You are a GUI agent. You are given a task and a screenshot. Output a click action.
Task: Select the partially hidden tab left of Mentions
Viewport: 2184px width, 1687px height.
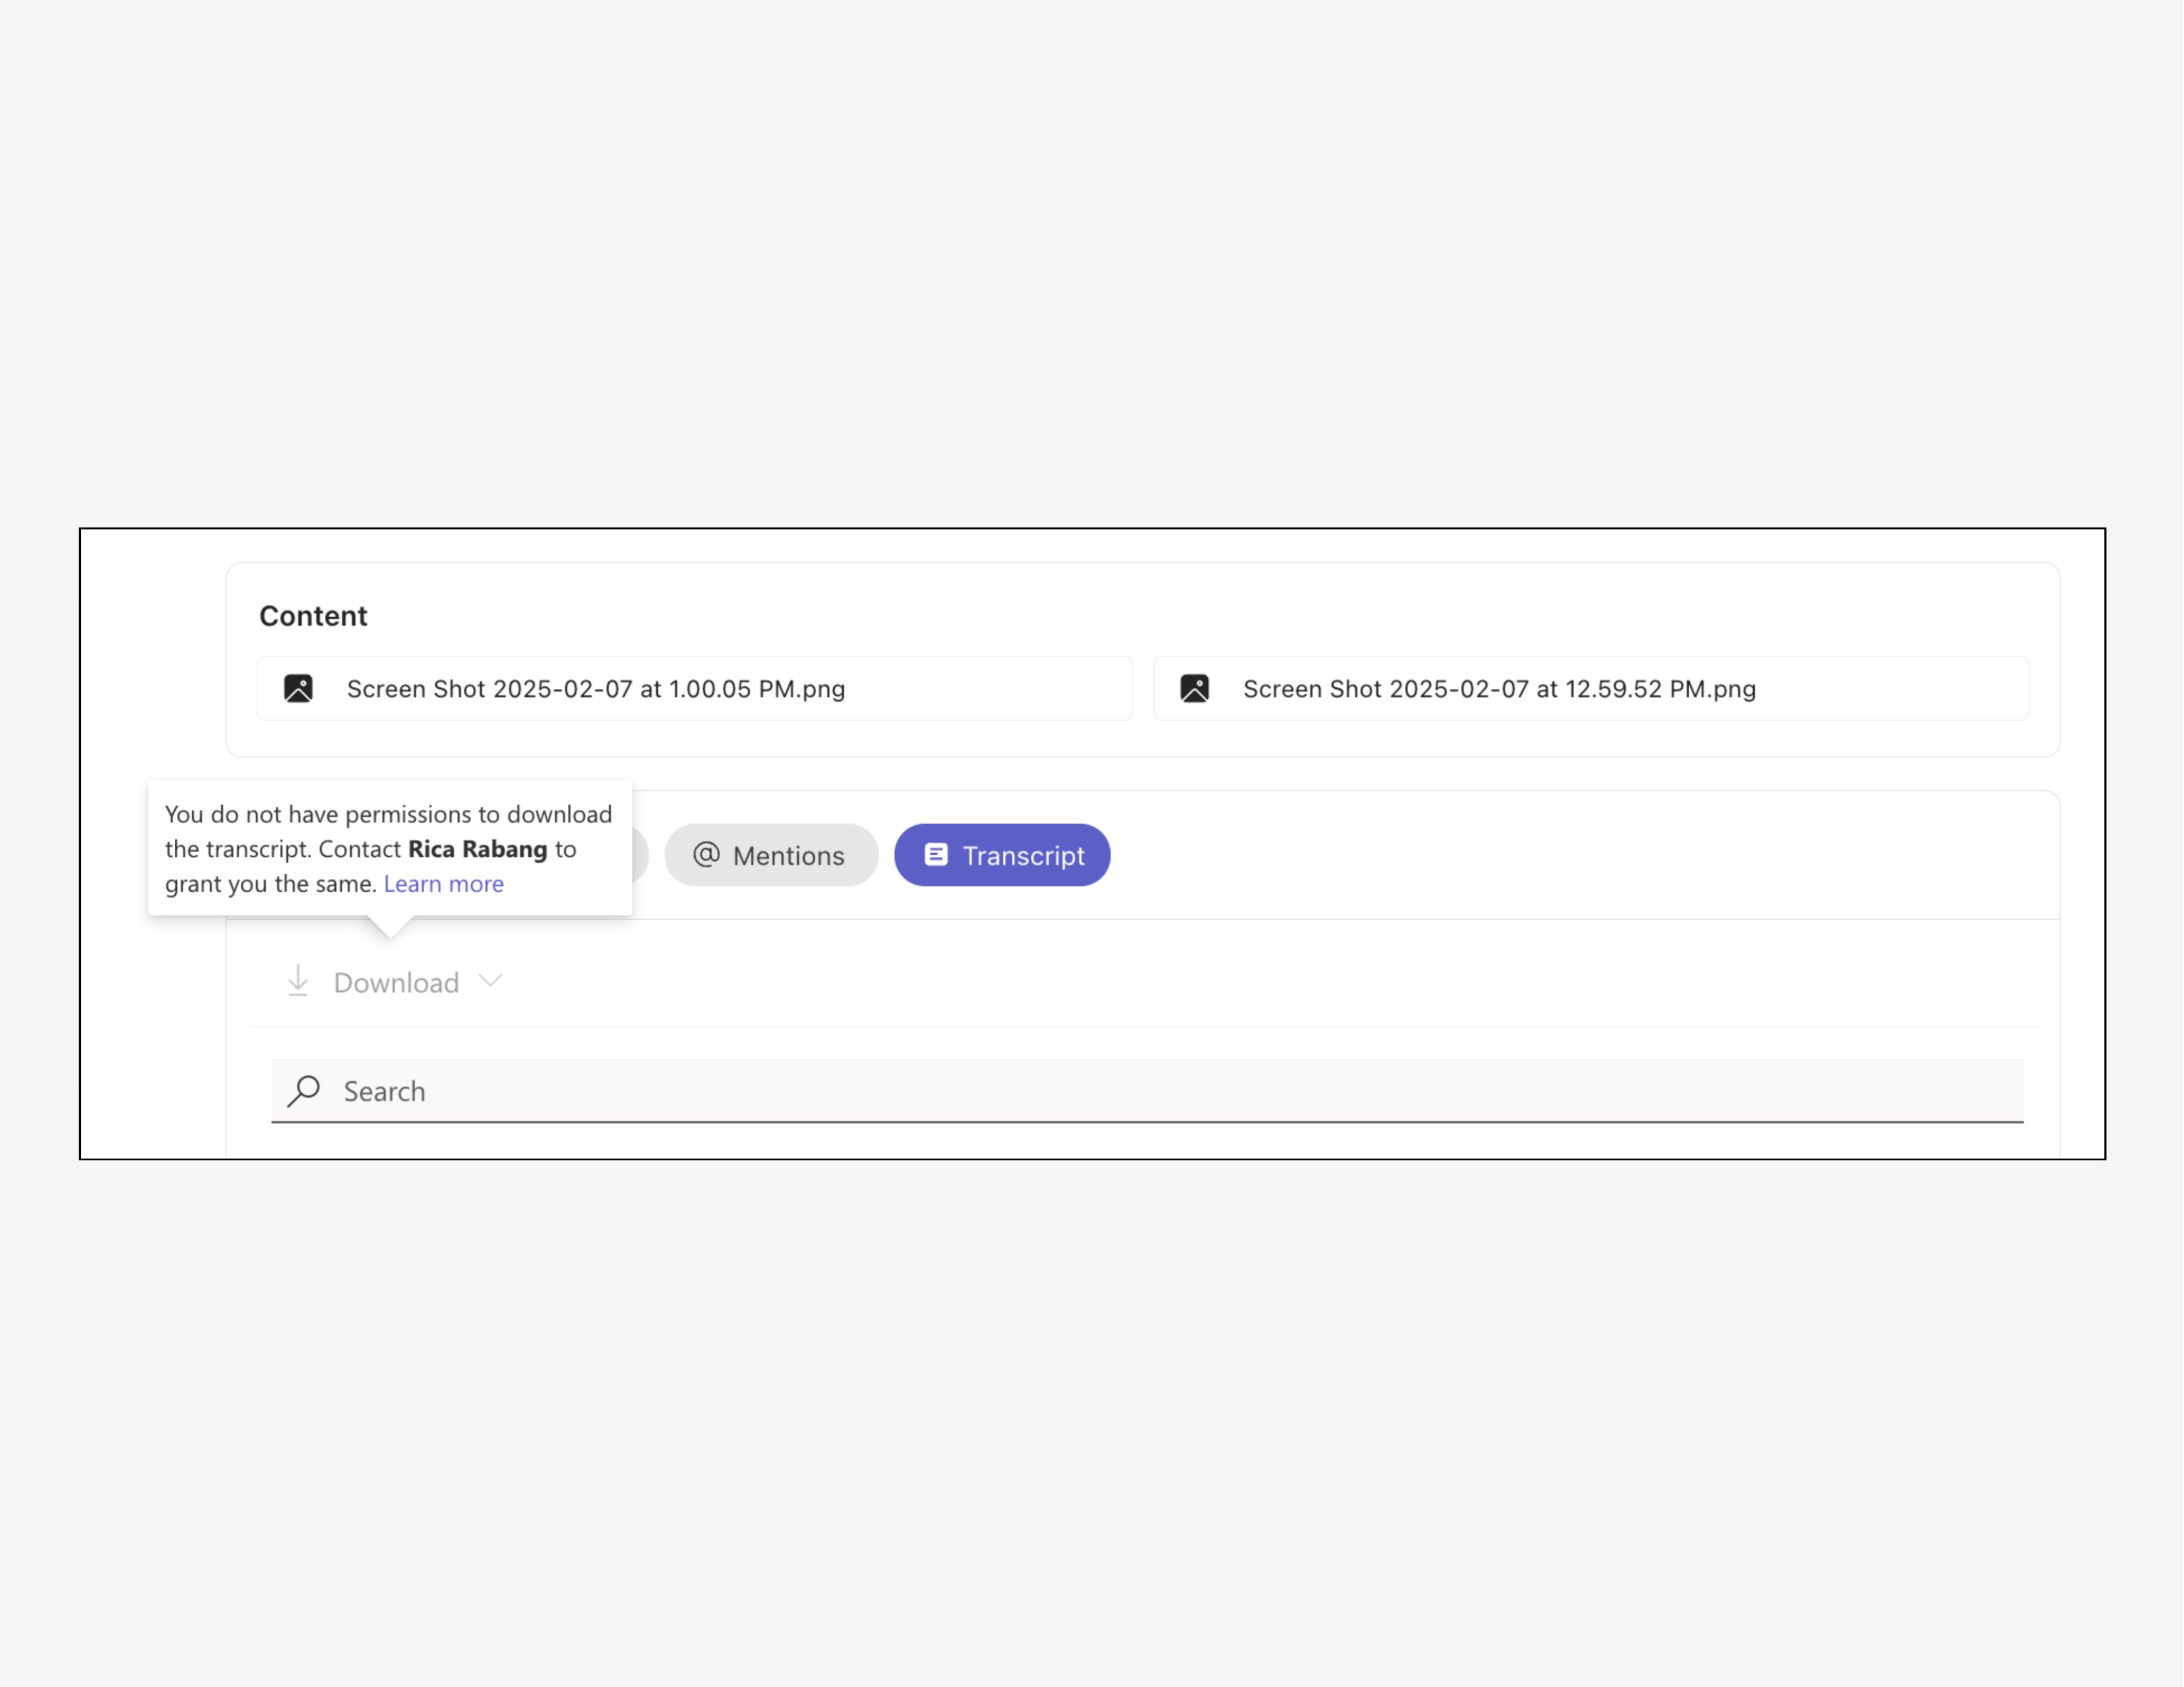640,855
